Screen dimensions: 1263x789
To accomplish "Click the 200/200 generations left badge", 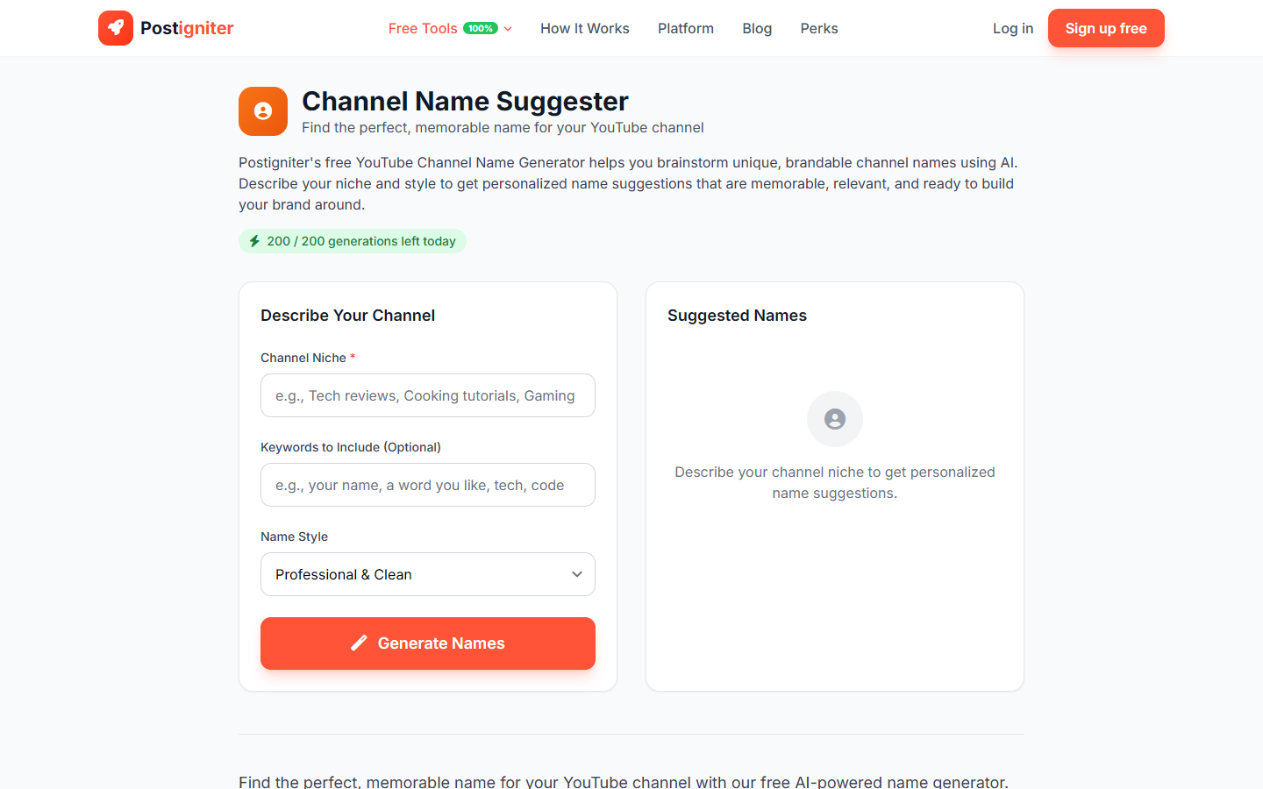I will pyautogui.click(x=352, y=240).
